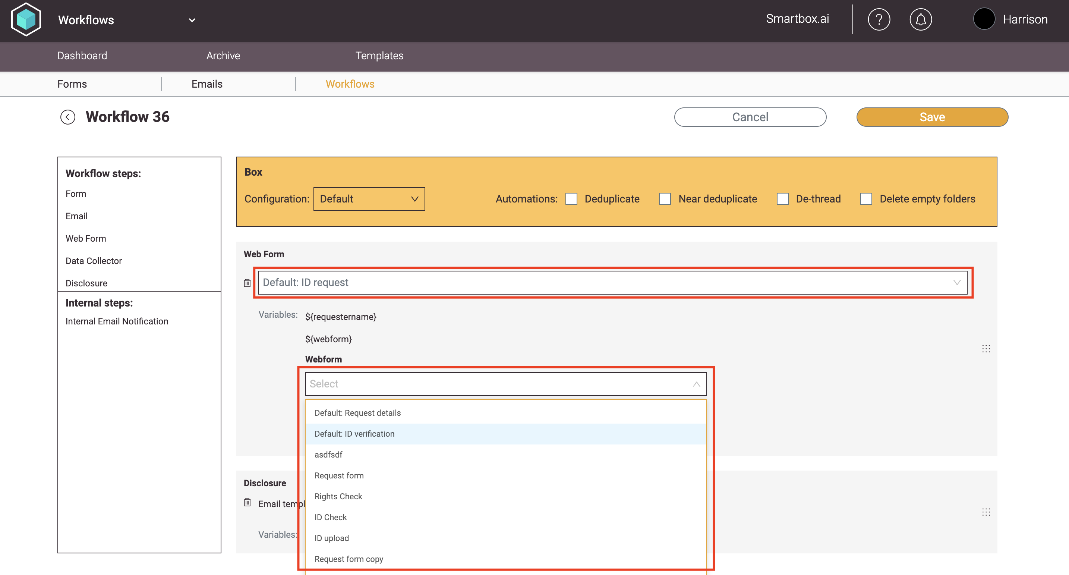Screen dimensions: 1069x575
Task: Open the Configuration Default dropdown
Action: pos(369,199)
